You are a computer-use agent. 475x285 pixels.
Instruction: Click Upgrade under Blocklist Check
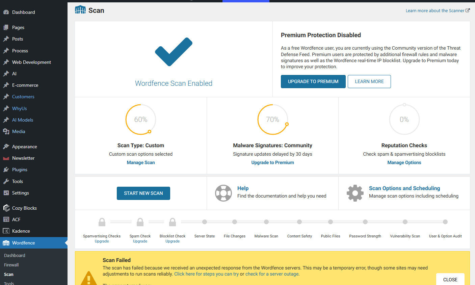pos(173,241)
